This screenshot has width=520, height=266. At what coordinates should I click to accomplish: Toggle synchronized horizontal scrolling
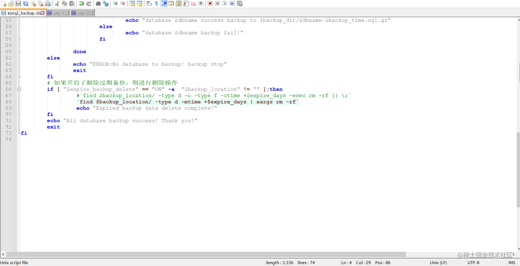point(140,3)
